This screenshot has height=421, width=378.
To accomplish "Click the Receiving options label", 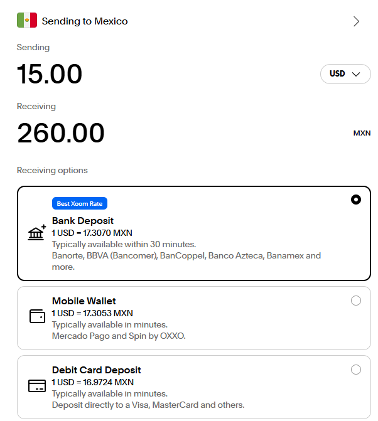I will (x=52, y=170).
